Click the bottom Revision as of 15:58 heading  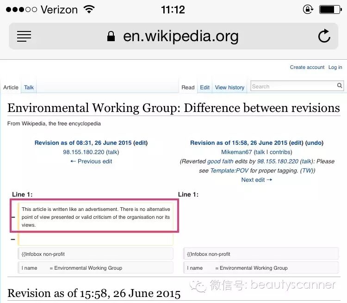94,293
